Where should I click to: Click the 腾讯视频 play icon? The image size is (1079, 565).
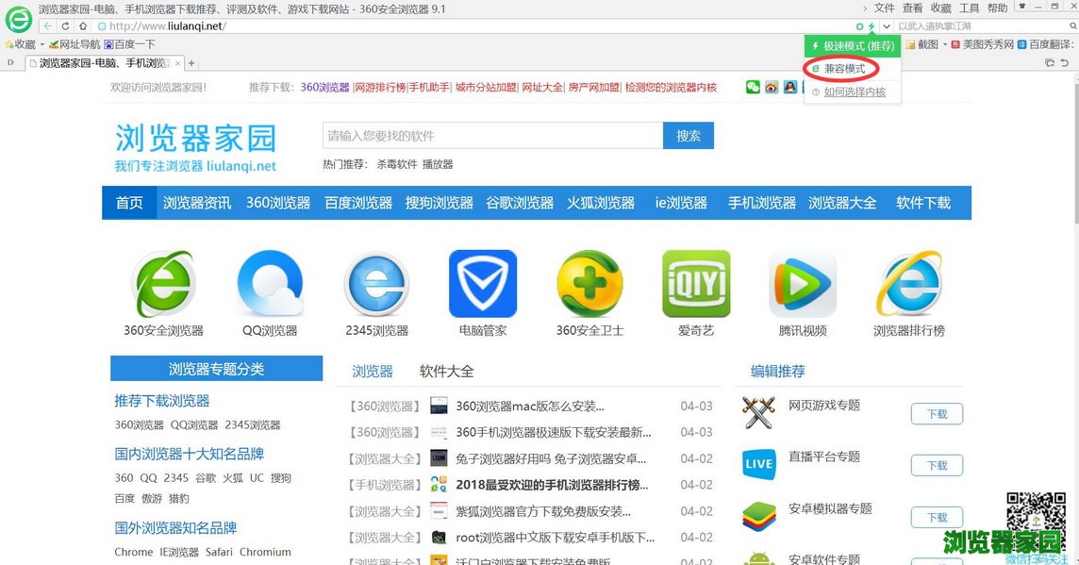tap(803, 285)
